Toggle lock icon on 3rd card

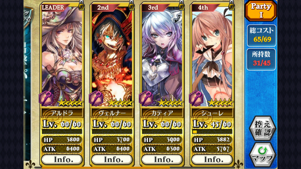[181, 5]
